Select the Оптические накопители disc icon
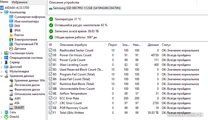The height and width of the screenshot is (120, 208). pos(11,94)
